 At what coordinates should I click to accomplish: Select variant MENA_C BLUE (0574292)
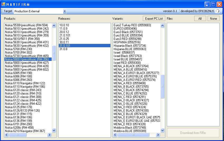point(137,93)
